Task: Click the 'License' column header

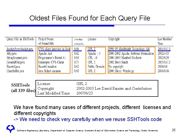Action: tap(92, 39)
